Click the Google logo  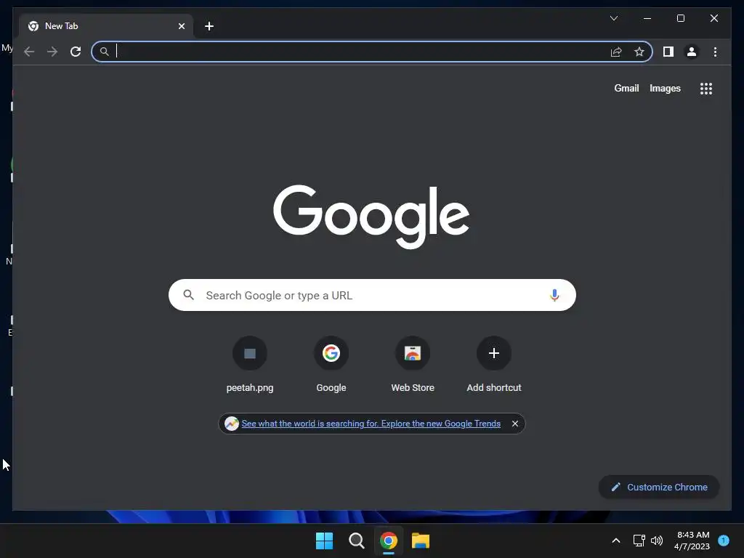point(371,217)
